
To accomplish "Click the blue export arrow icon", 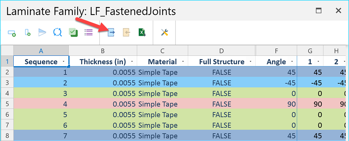I will pyautogui.click(x=111, y=32).
